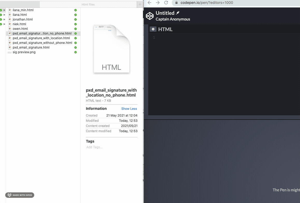300x203 pixels.
Task: Expand the triangle beside niek.html row
Action: [4, 24]
